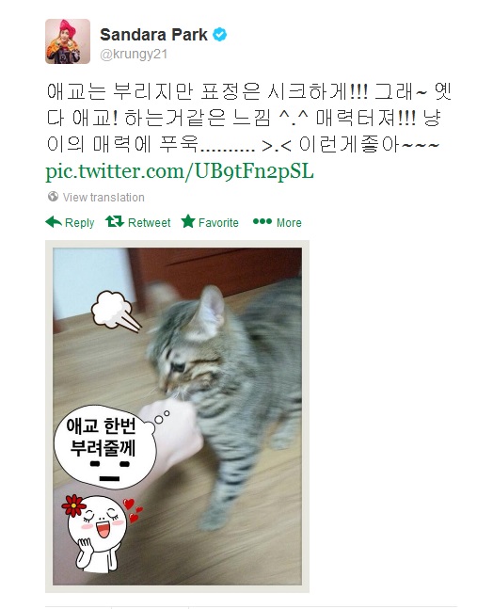
Task: Click the Retweet arrows icon
Action: pyautogui.click(x=115, y=221)
